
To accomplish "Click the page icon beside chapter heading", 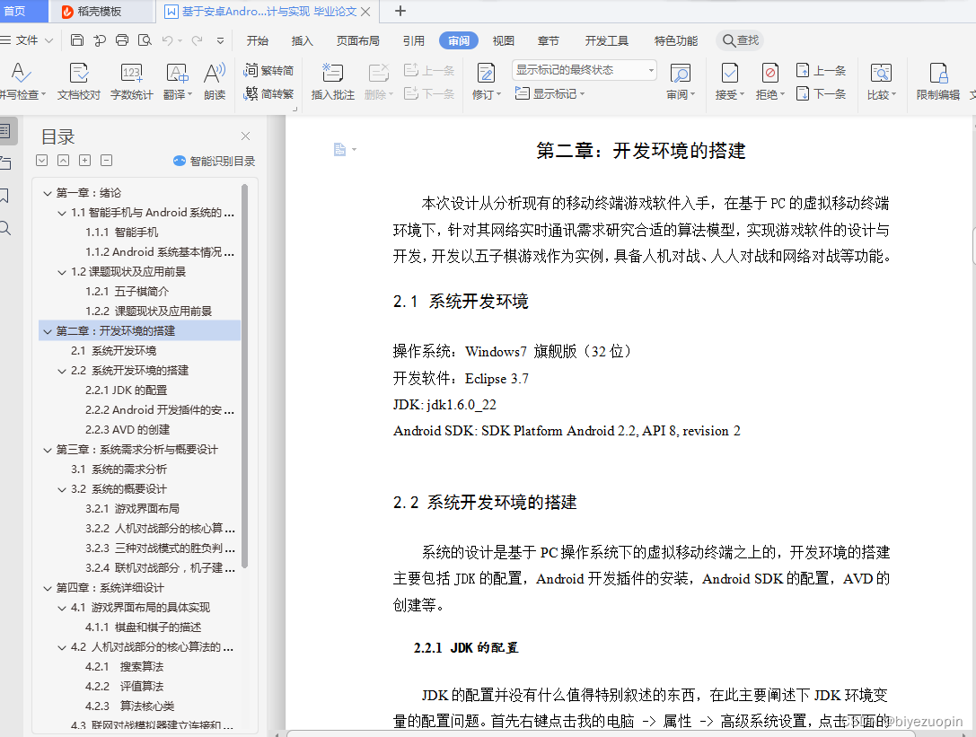I will click(x=340, y=149).
